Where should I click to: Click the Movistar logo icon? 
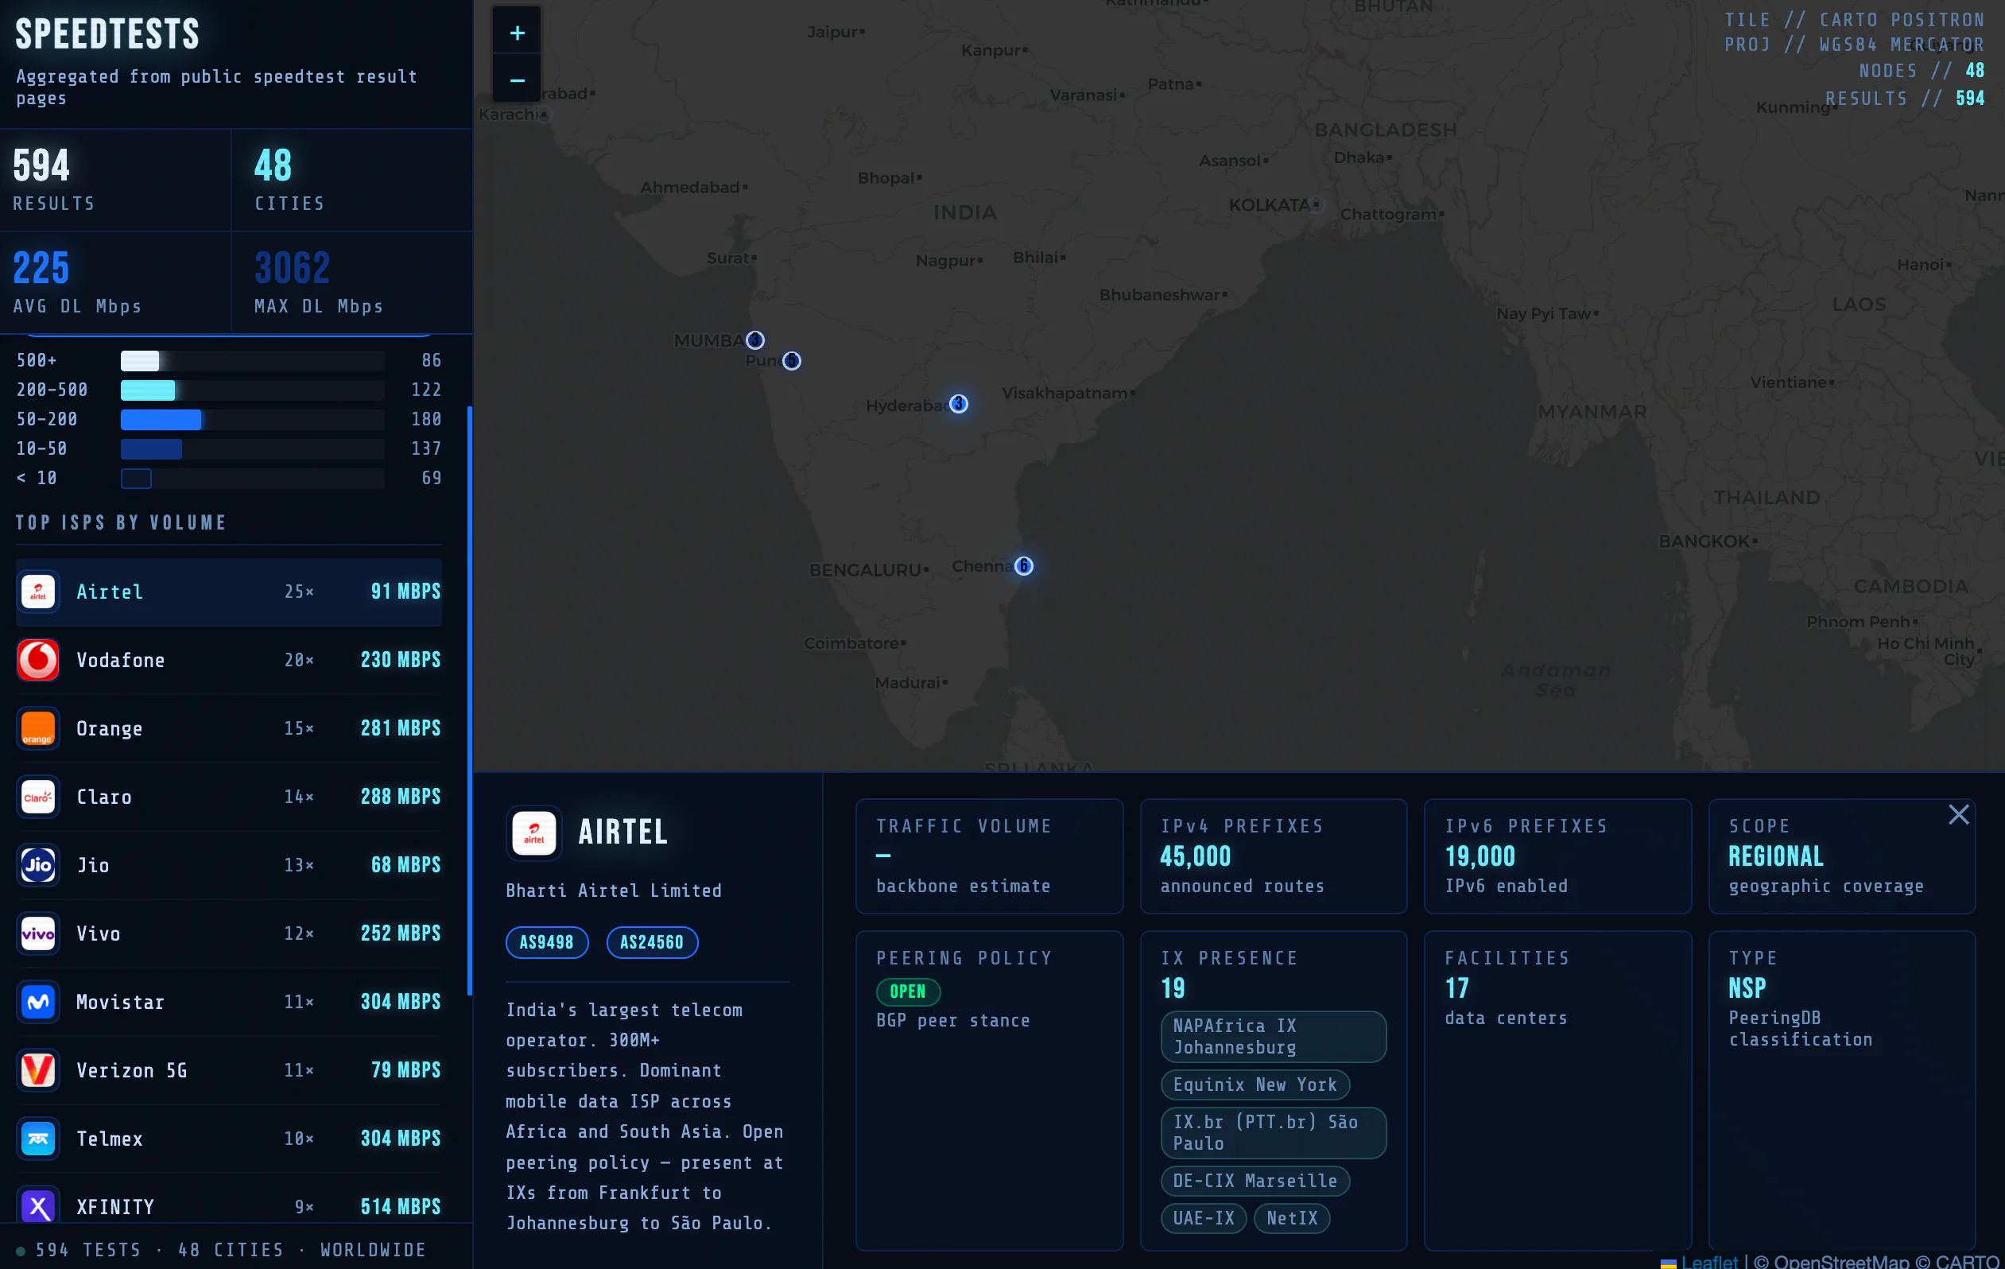(38, 1002)
